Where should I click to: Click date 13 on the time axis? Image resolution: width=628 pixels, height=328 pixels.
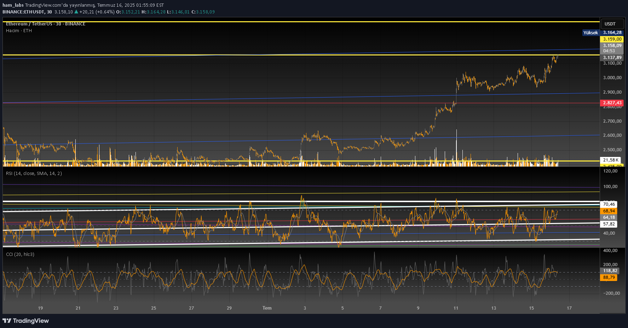coord(494,308)
